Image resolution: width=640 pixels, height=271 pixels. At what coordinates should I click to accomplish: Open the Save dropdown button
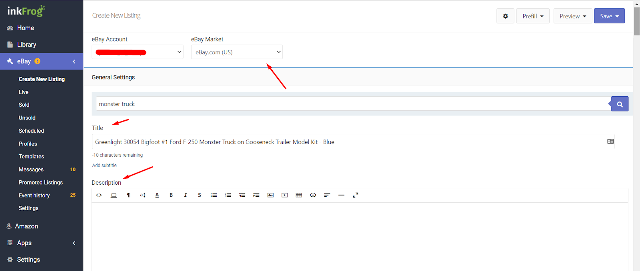[609, 16]
